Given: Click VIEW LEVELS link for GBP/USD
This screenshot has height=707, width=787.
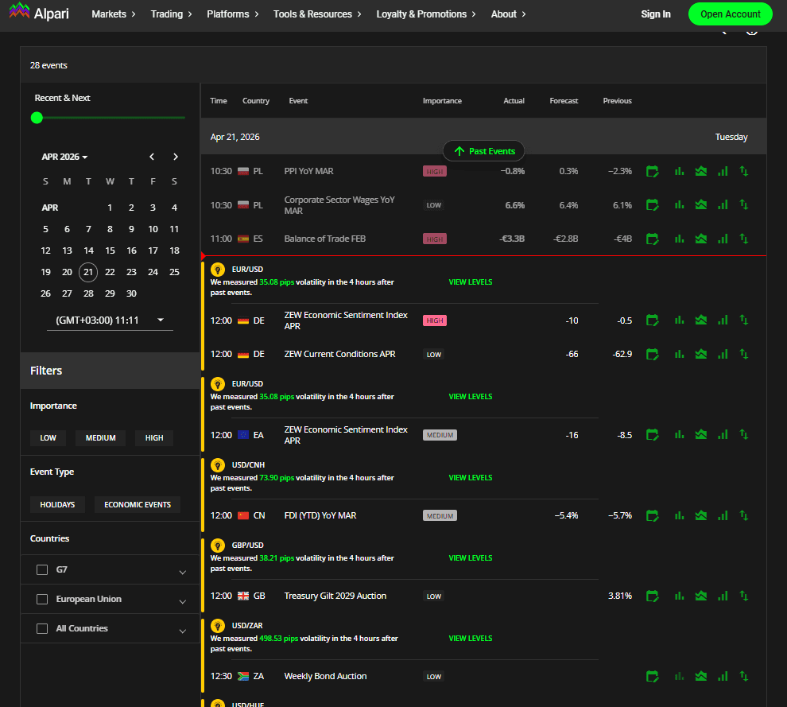Looking at the screenshot, I should click(x=470, y=558).
